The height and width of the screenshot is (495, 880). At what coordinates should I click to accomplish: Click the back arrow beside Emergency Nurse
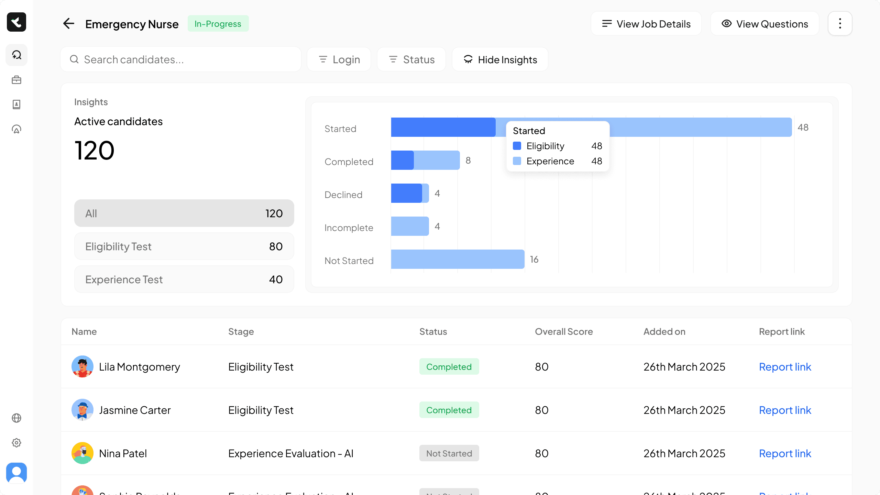pos(69,24)
